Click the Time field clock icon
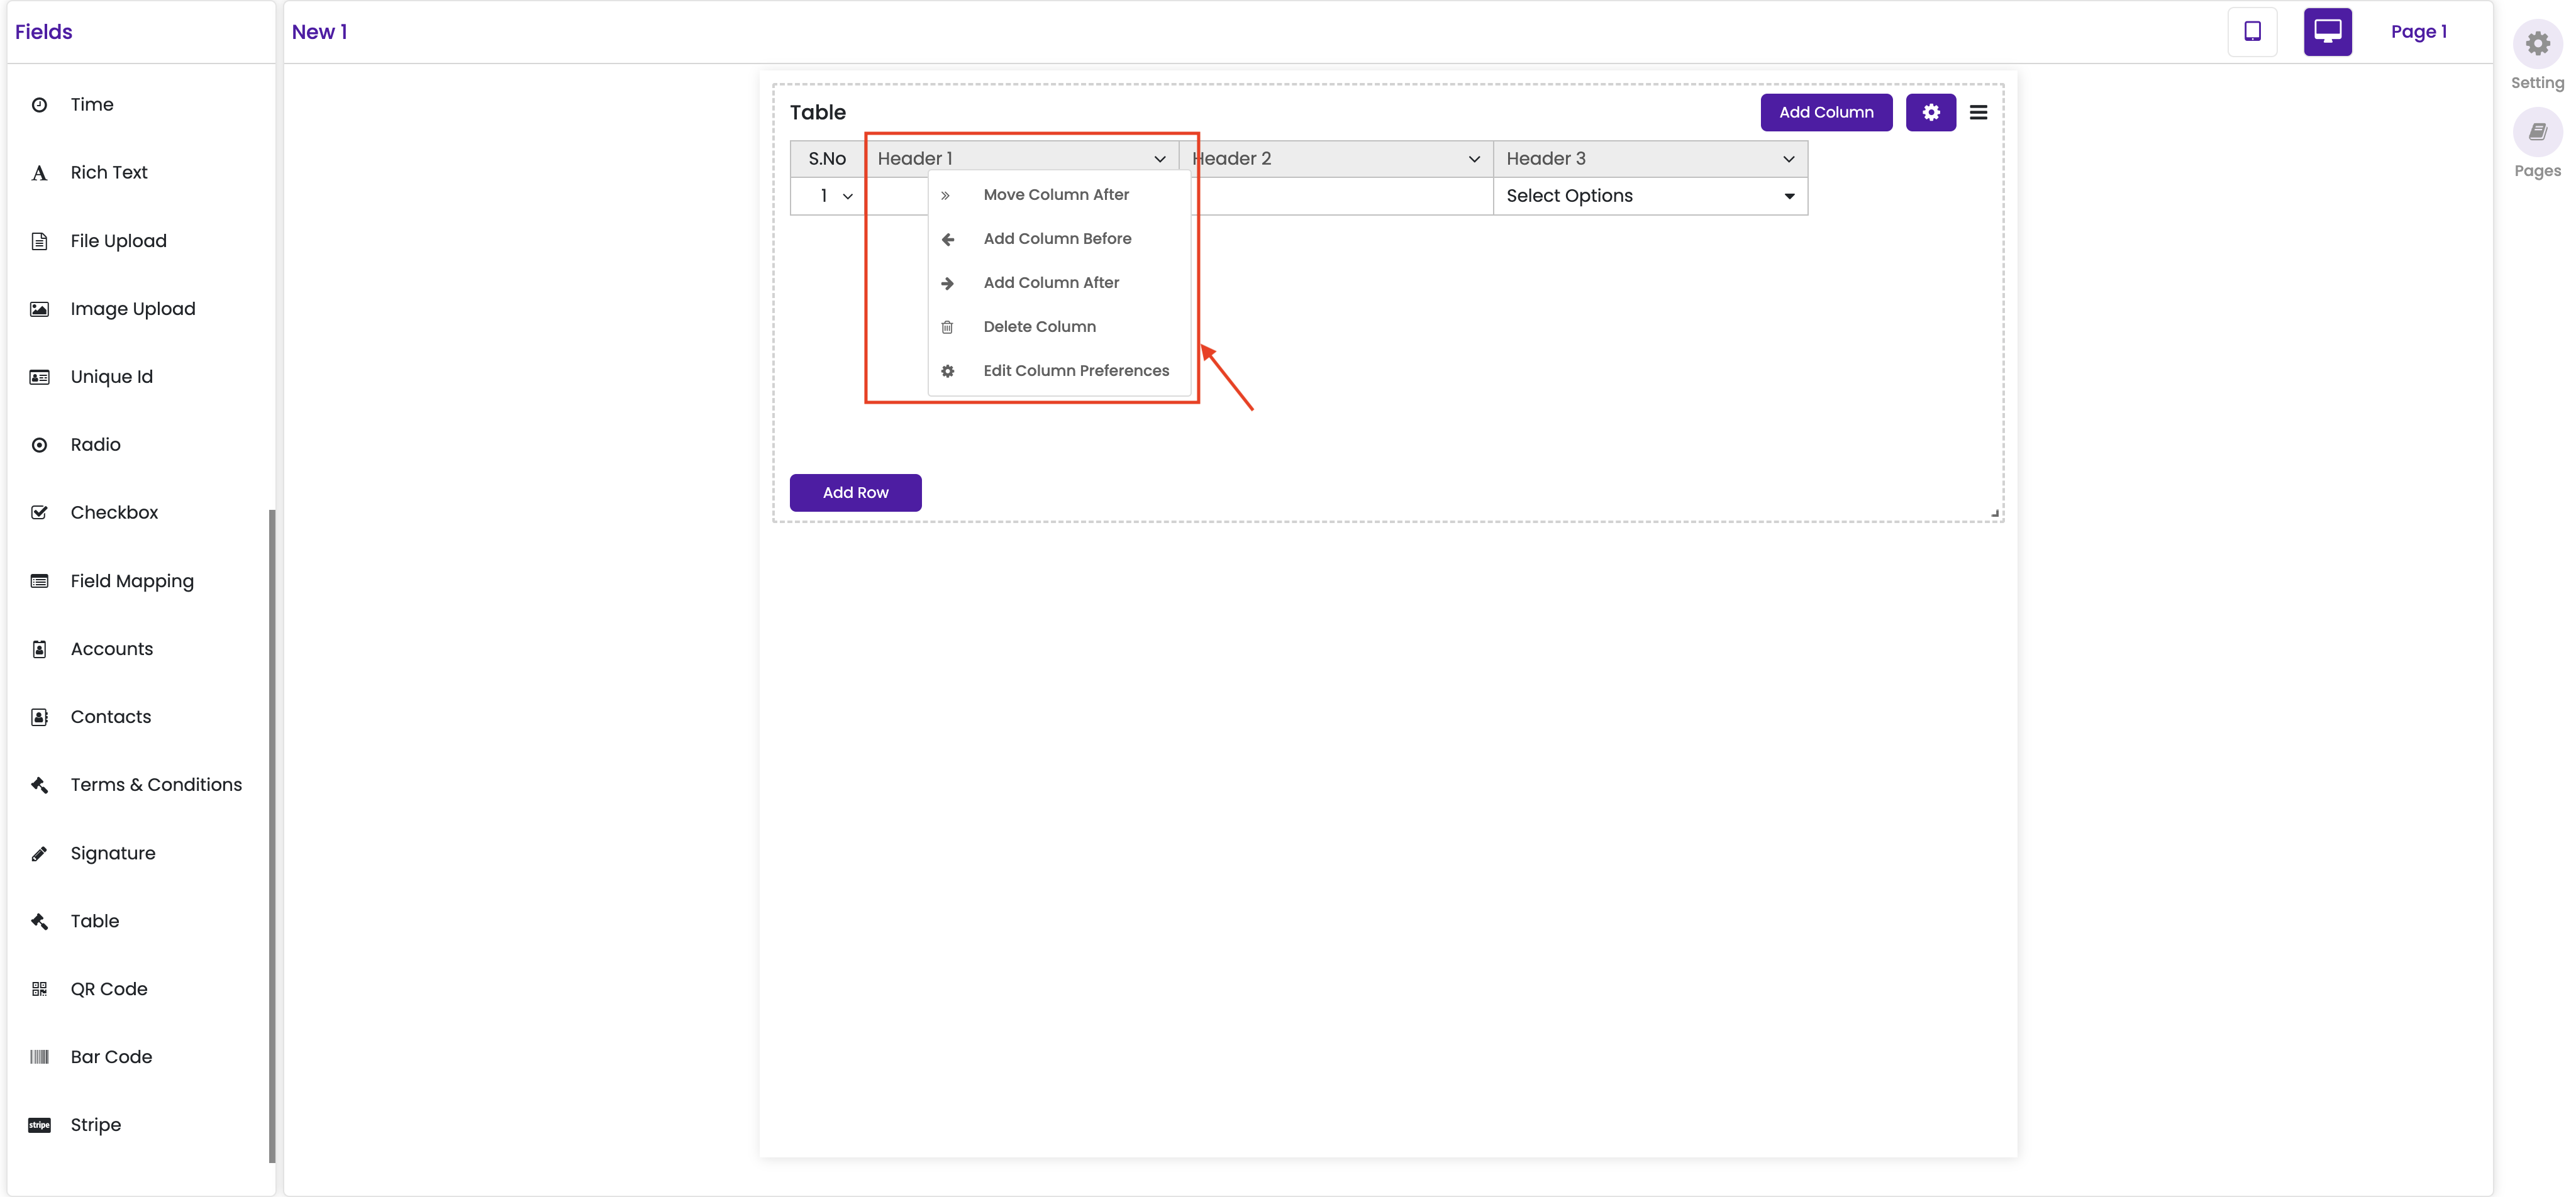The width and height of the screenshot is (2576, 1197). 39,105
